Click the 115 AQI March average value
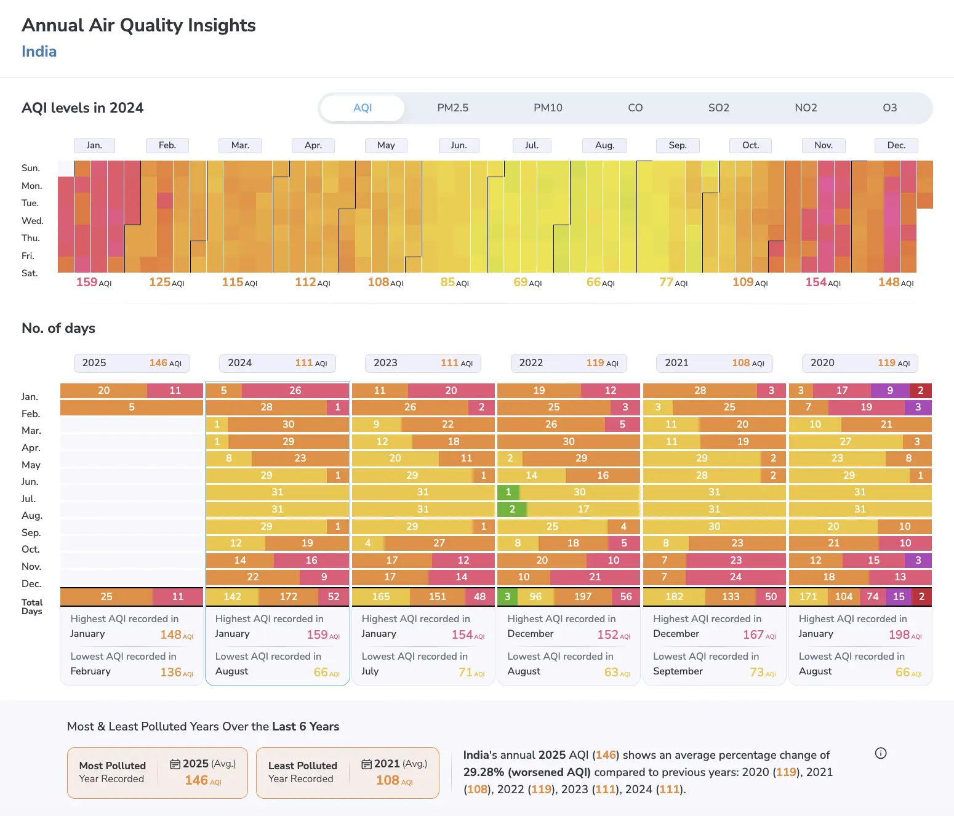 [x=239, y=282]
